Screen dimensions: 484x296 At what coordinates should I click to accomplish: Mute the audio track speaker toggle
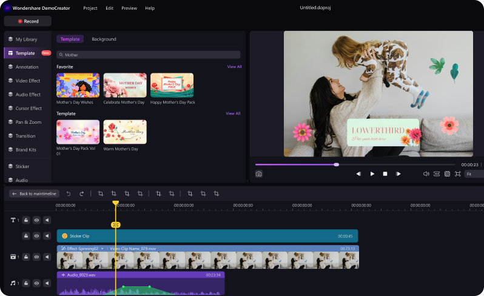[47, 283]
